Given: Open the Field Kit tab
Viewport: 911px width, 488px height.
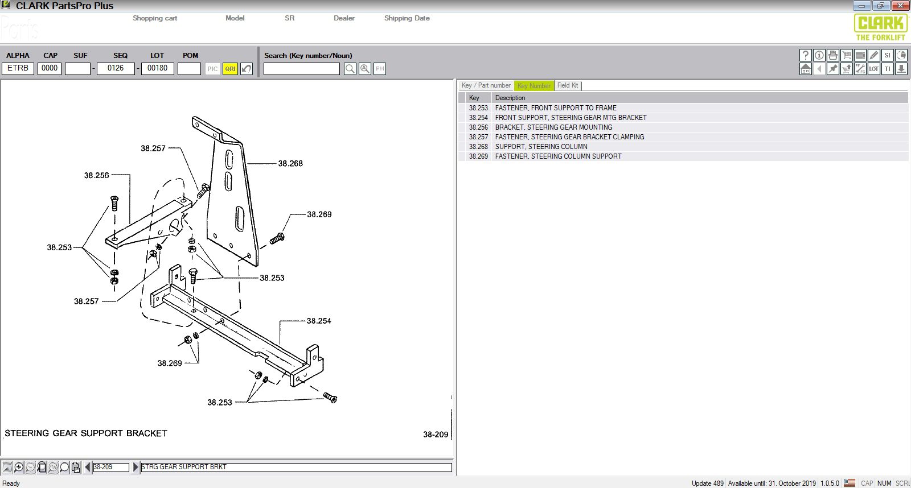Looking at the screenshot, I should (x=568, y=85).
